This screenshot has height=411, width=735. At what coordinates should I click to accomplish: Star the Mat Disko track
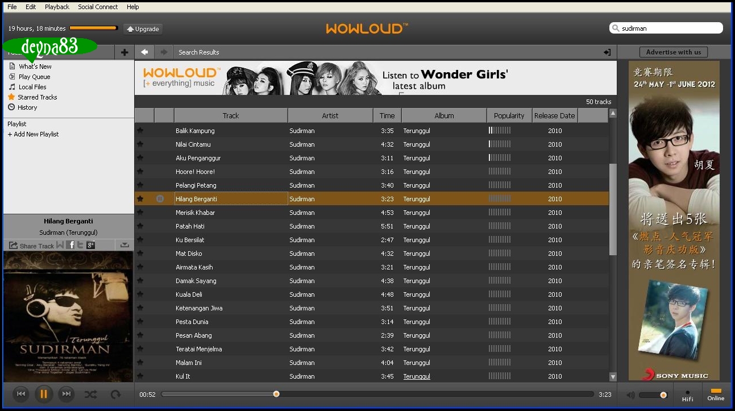click(140, 253)
